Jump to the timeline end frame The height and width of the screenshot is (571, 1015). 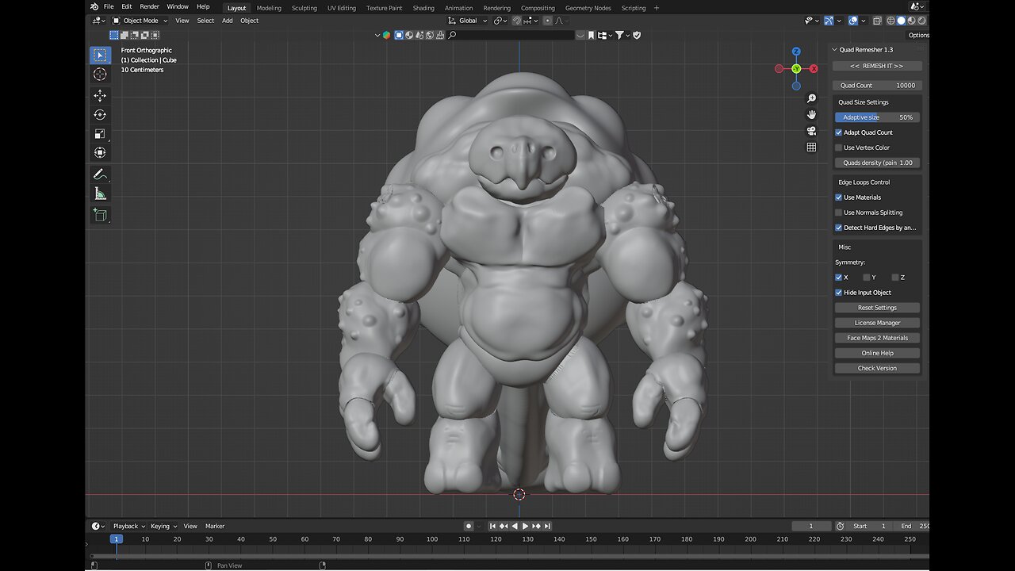click(547, 526)
